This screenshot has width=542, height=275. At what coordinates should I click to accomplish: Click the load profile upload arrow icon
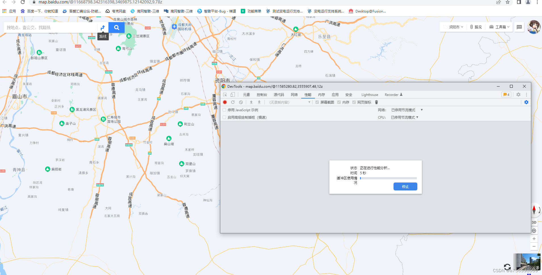[x=251, y=102]
